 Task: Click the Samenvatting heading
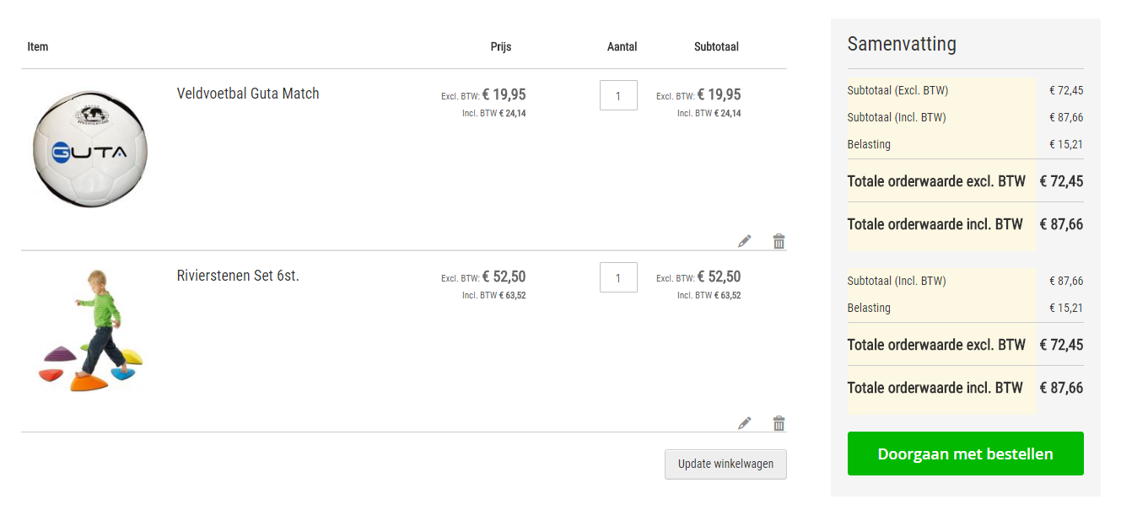[902, 44]
